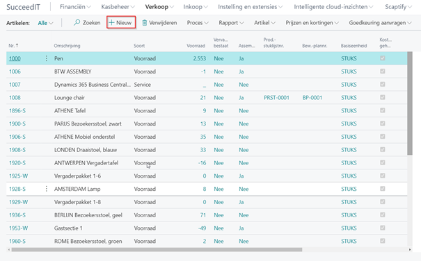Click 'Ja' assembly value in 1925-W row
Screen dimensions: 421x261
(x=241, y=176)
